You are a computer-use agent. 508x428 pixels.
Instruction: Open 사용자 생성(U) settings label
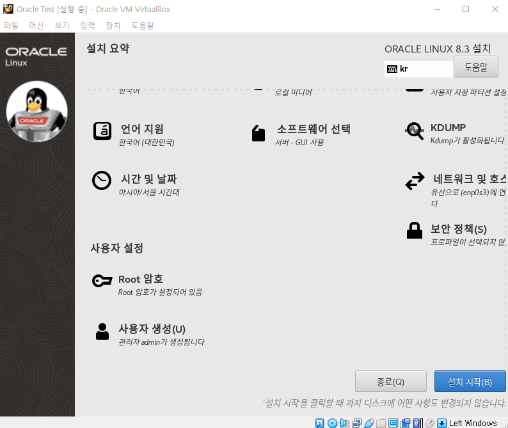[152, 329]
